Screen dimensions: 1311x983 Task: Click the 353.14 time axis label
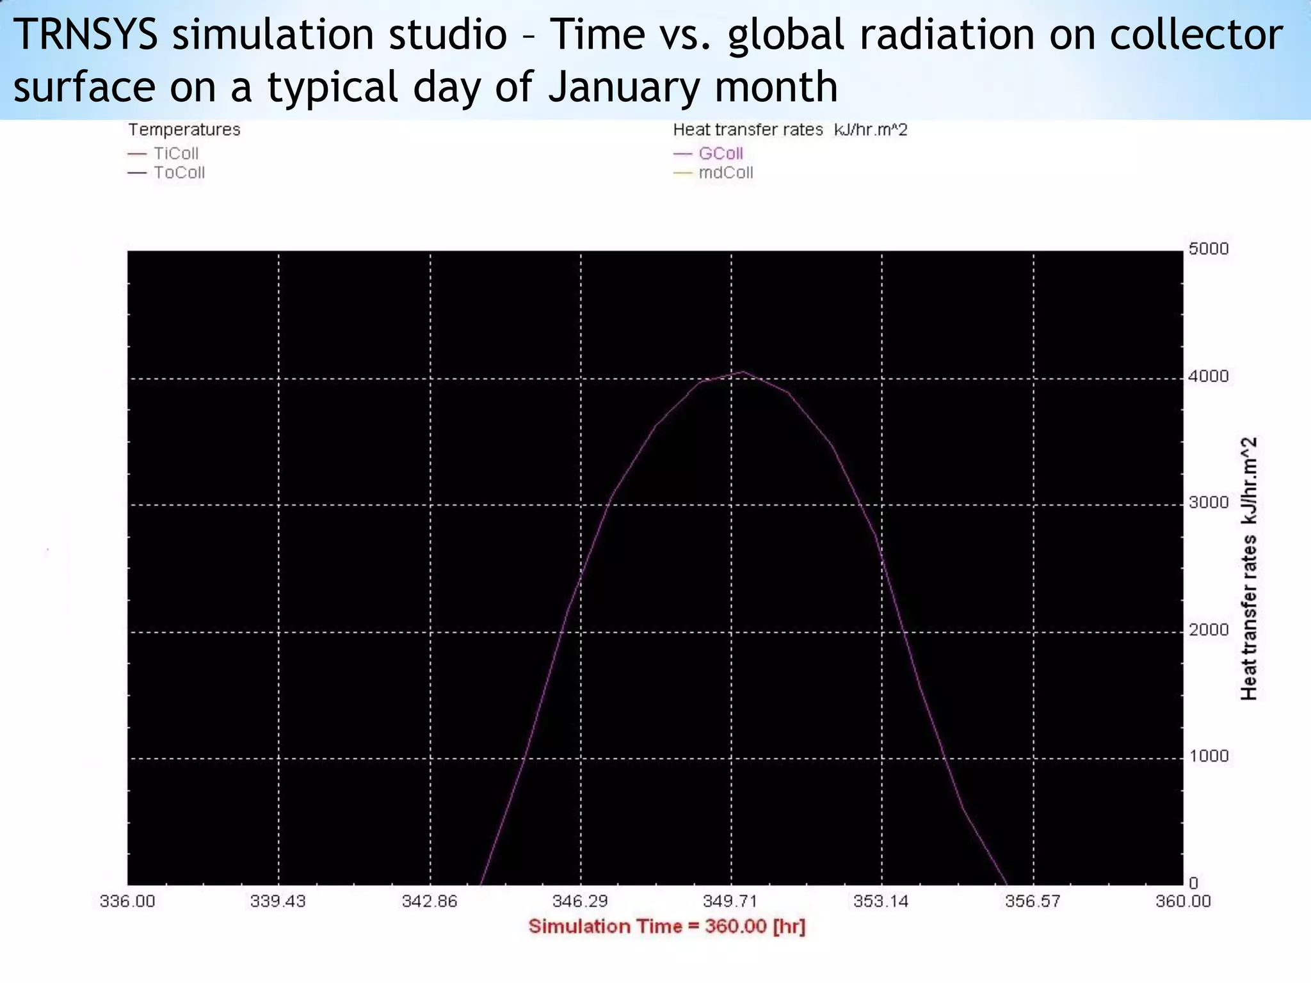coord(881,902)
